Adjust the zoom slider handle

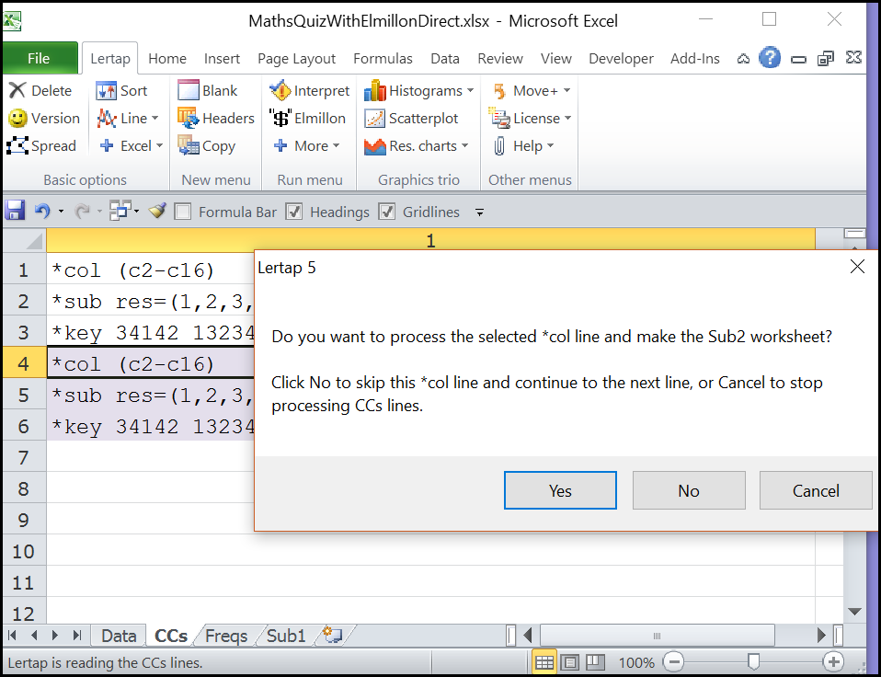click(x=753, y=662)
